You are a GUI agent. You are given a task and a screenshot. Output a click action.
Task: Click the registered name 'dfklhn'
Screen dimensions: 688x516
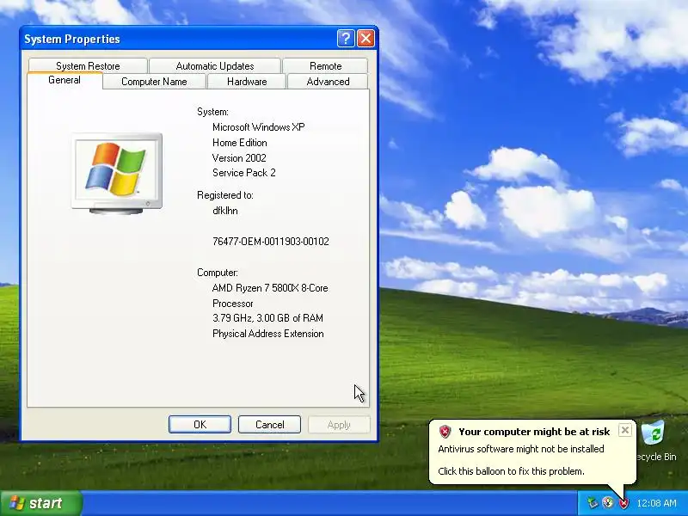coord(225,211)
